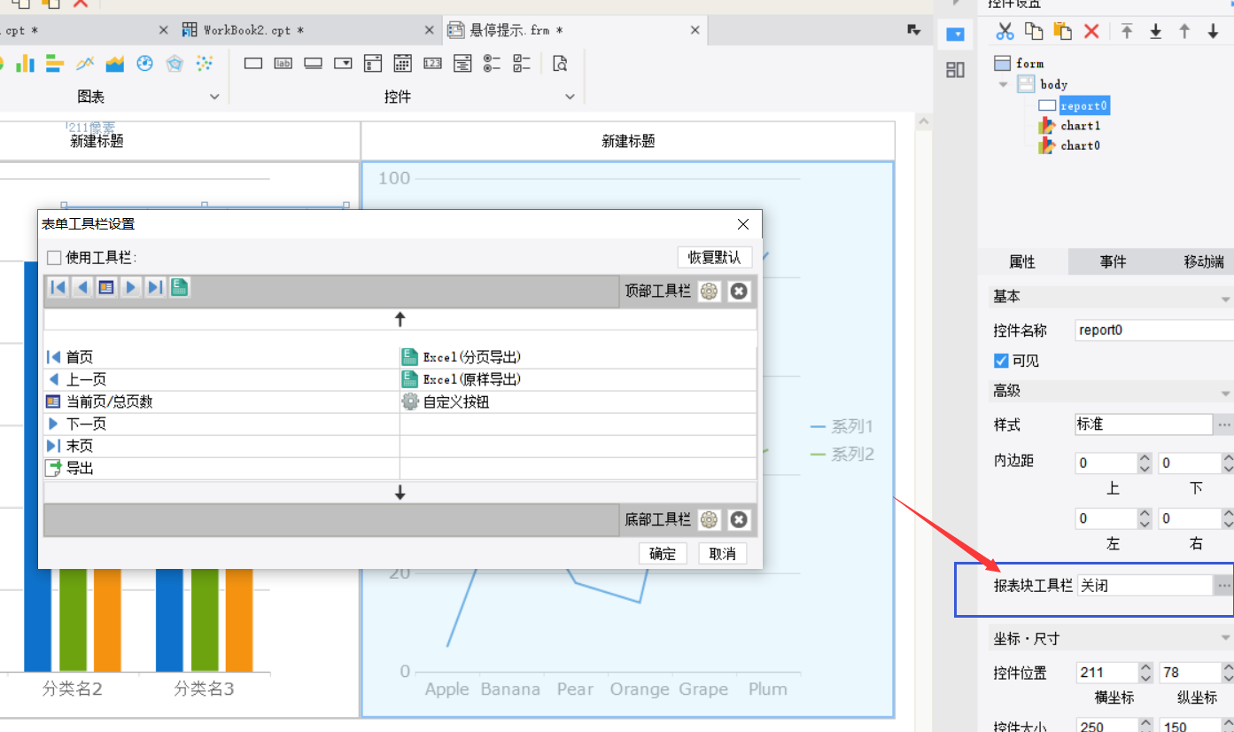Viewport: 1234px width, 732px height.
Task: Select the radar chart icon
Action: click(x=175, y=63)
